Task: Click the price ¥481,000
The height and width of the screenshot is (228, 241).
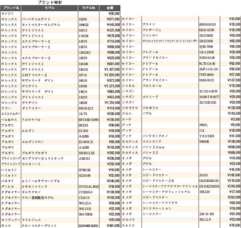Action: (113, 226)
